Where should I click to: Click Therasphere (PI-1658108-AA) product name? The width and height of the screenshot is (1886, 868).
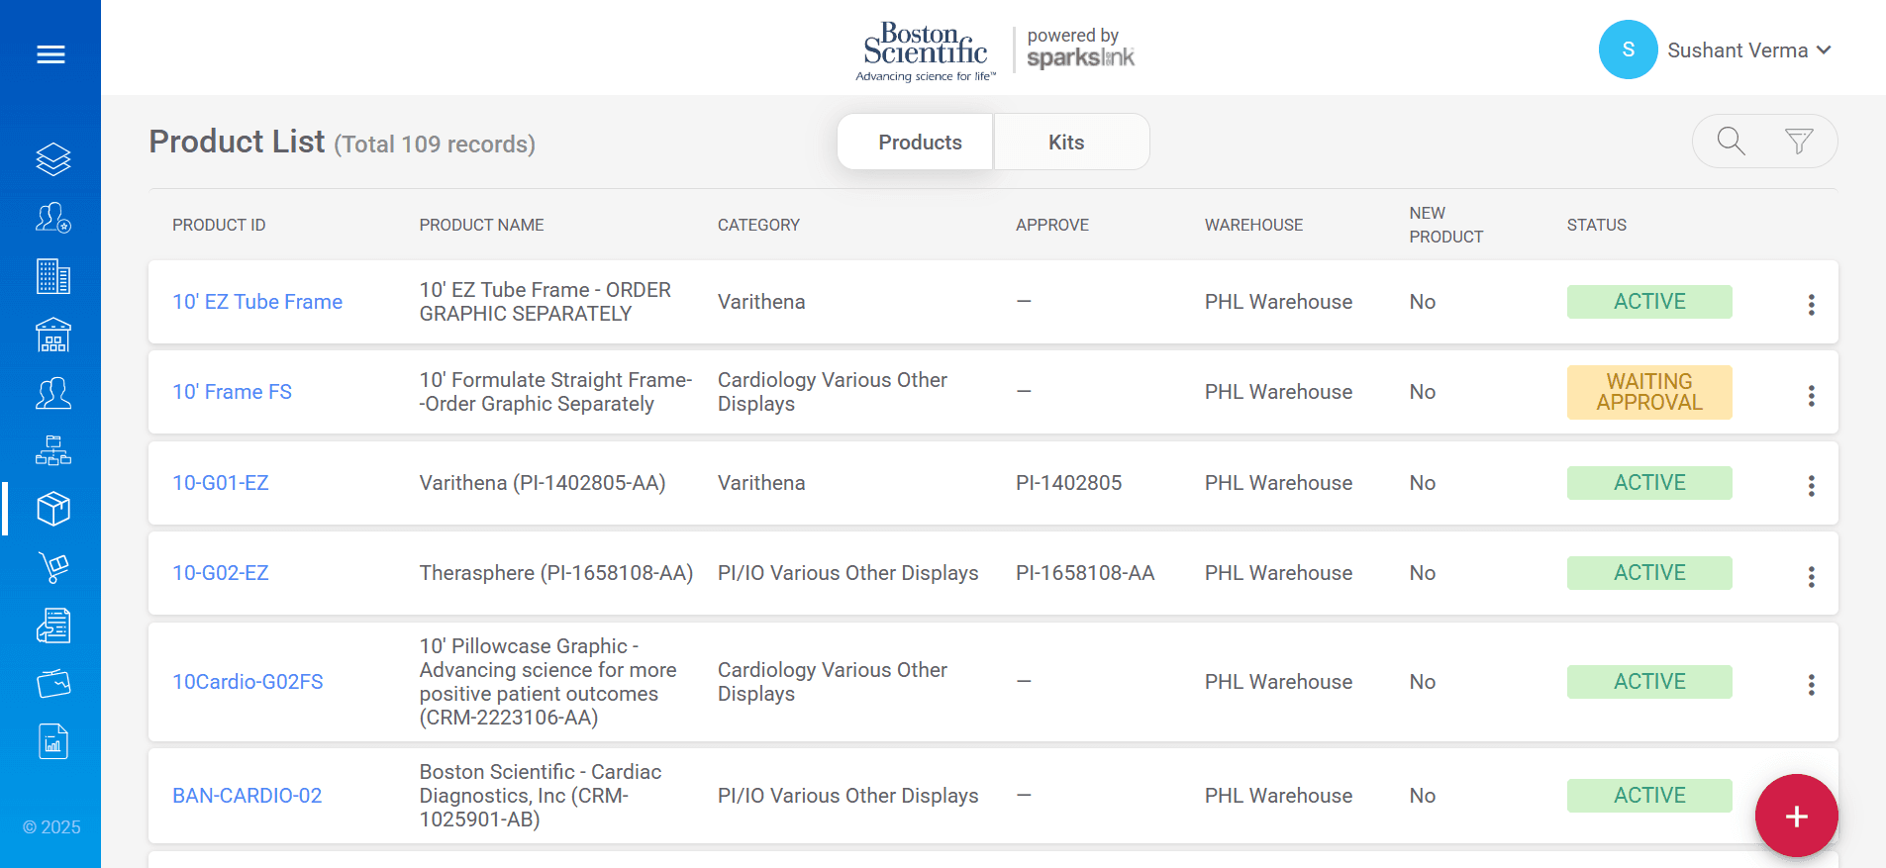coord(556,573)
